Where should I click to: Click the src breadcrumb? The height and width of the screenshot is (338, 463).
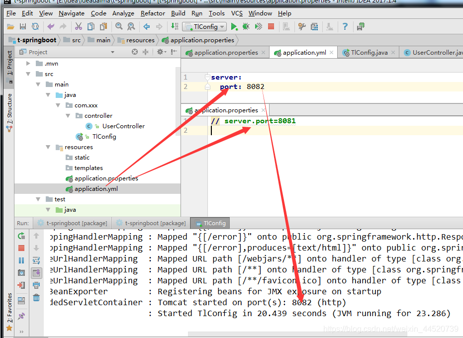click(72, 40)
